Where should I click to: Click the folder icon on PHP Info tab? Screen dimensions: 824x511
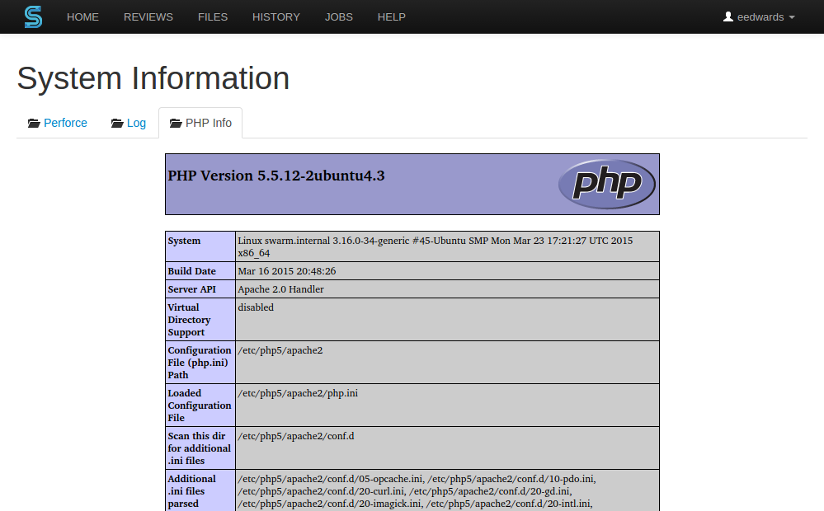pos(176,123)
